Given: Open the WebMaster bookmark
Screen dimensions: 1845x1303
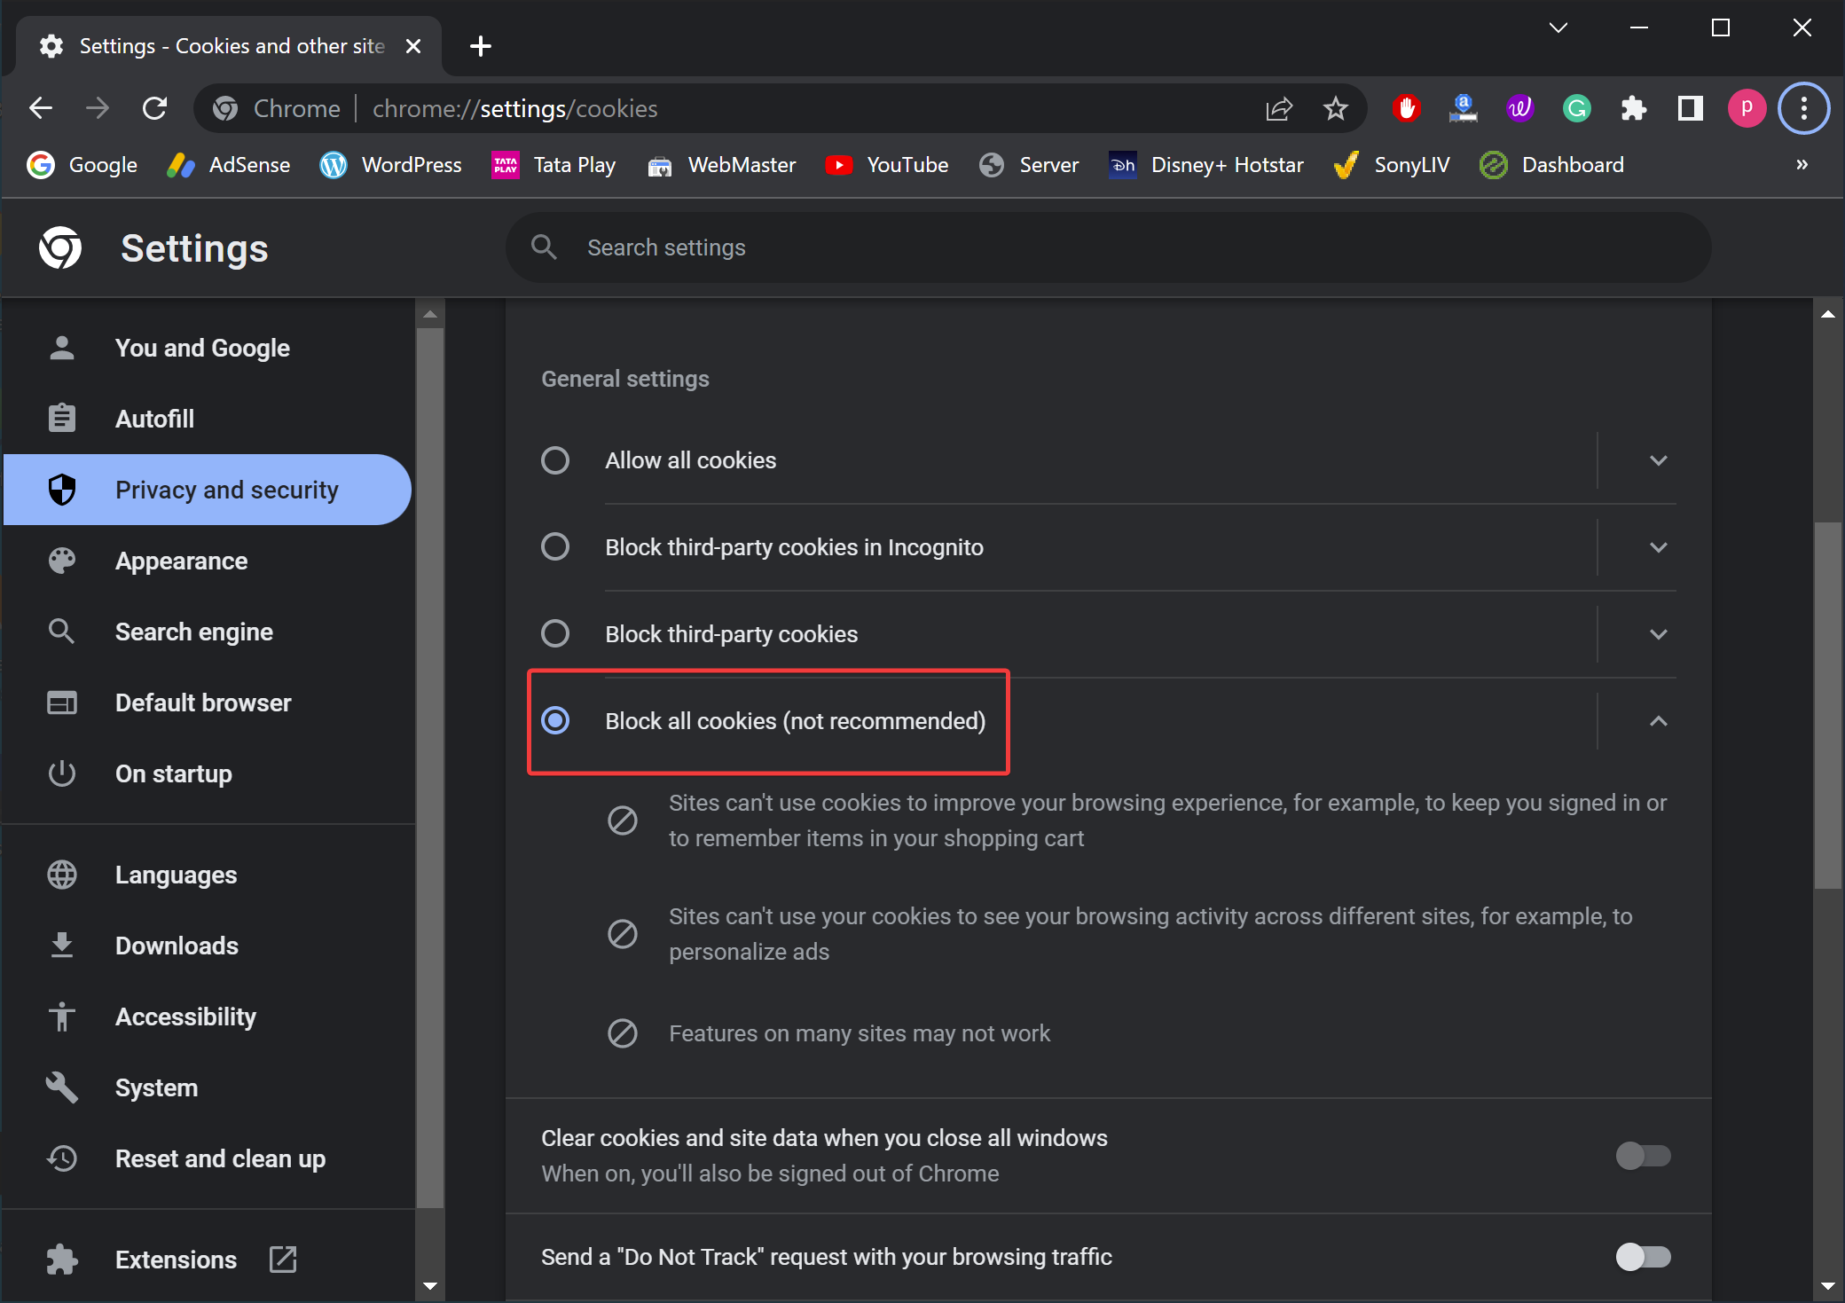Looking at the screenshot, I should point(720,165).
